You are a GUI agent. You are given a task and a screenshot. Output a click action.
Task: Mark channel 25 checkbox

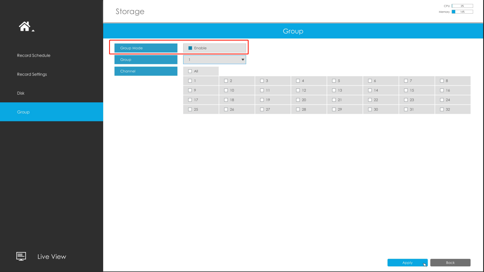190,110
